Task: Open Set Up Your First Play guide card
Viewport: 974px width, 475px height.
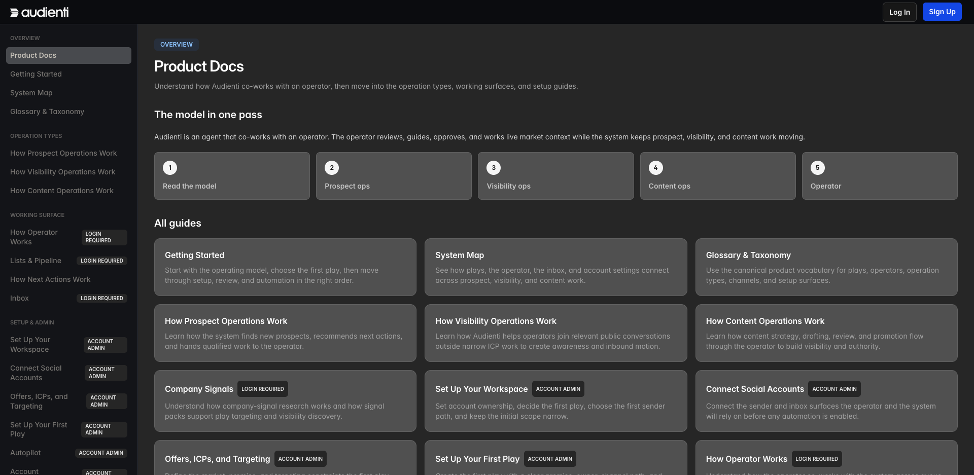Action: click(x=556, y=458)
